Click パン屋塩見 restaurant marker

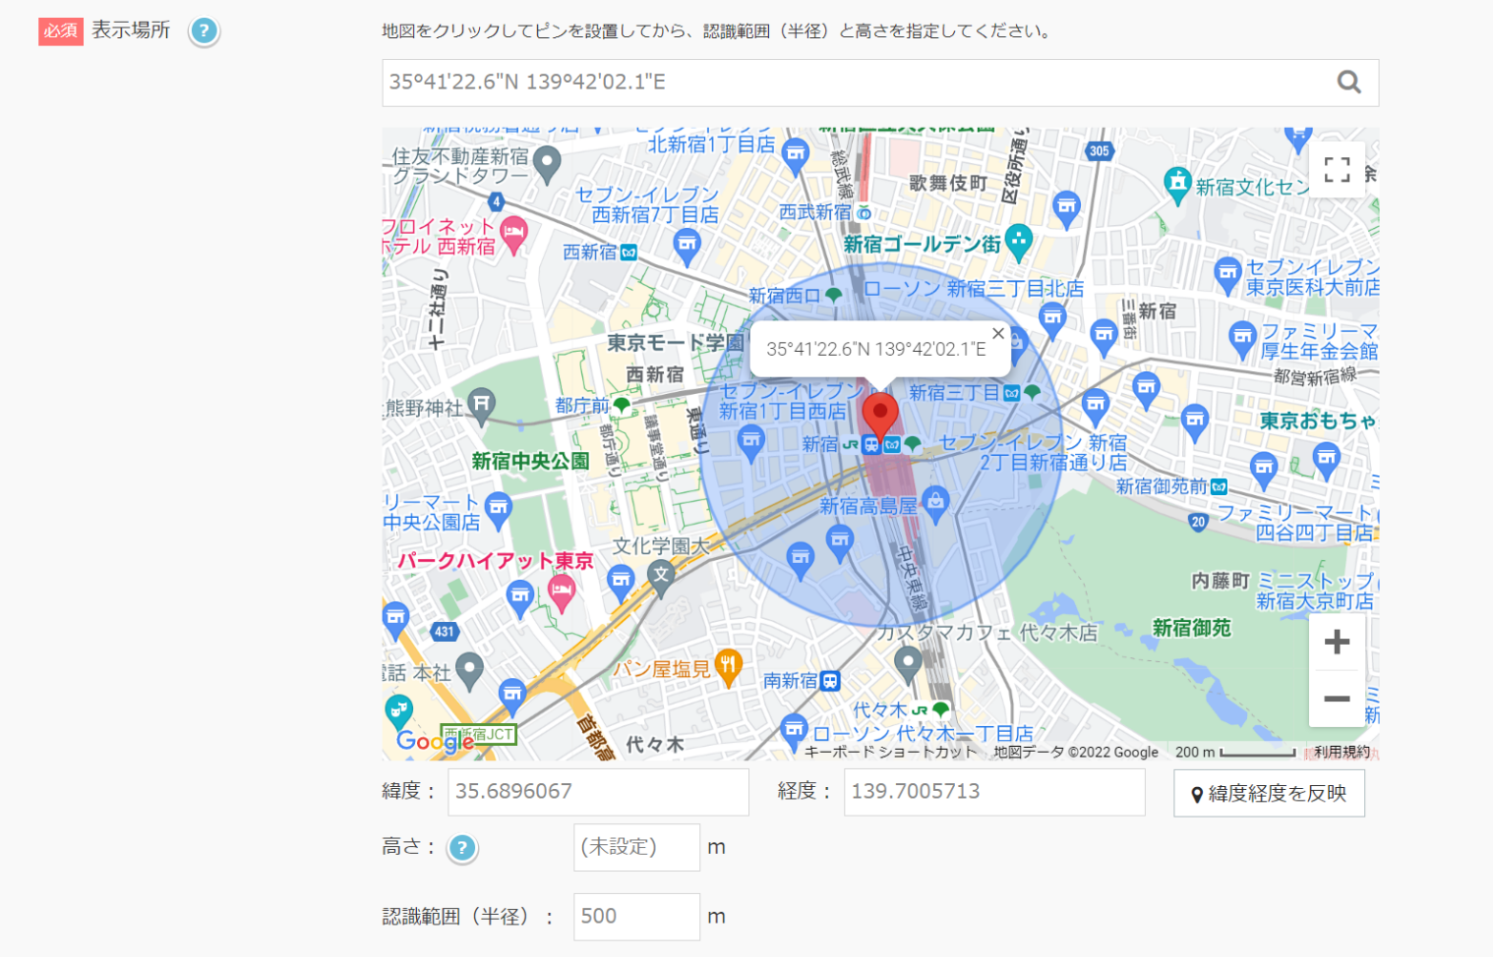[728, 667]
